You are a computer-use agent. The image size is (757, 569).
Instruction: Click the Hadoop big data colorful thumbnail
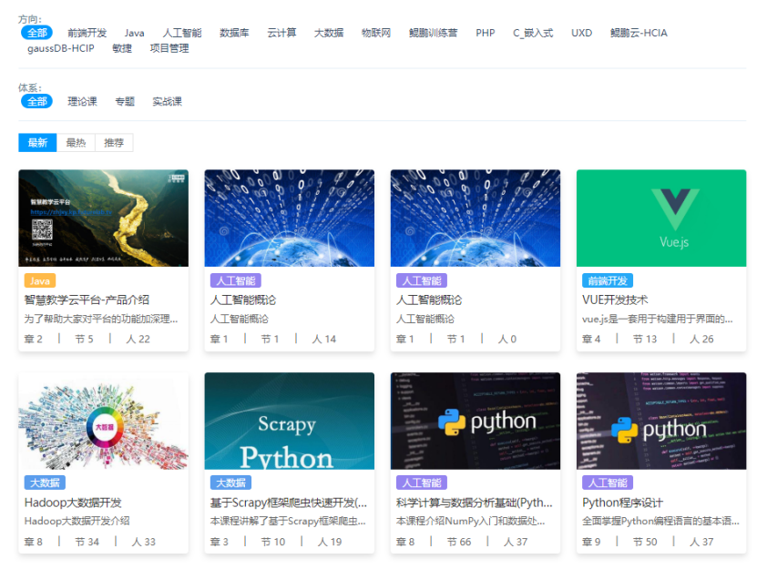103,421
